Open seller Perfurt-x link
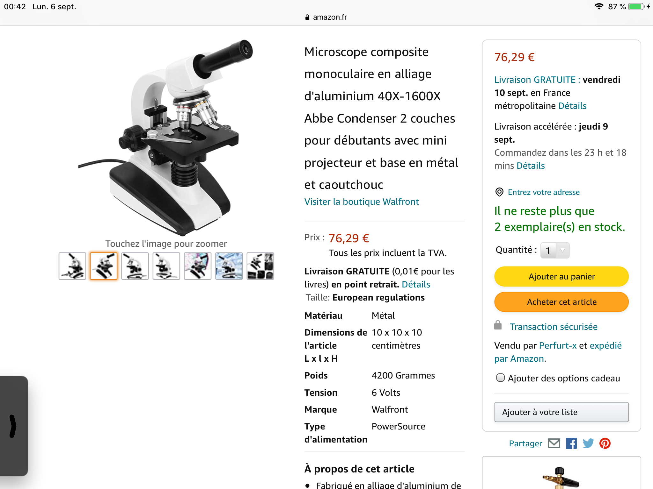This screenshot has width=653, height=489. point(558,345)
